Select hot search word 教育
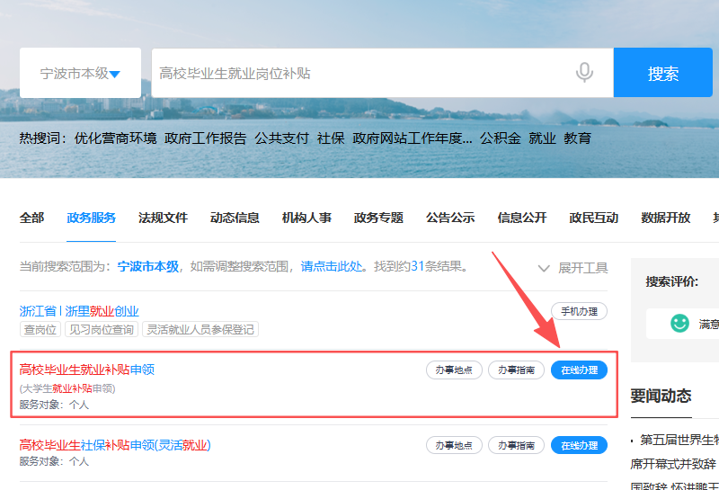 pos(578,138)
